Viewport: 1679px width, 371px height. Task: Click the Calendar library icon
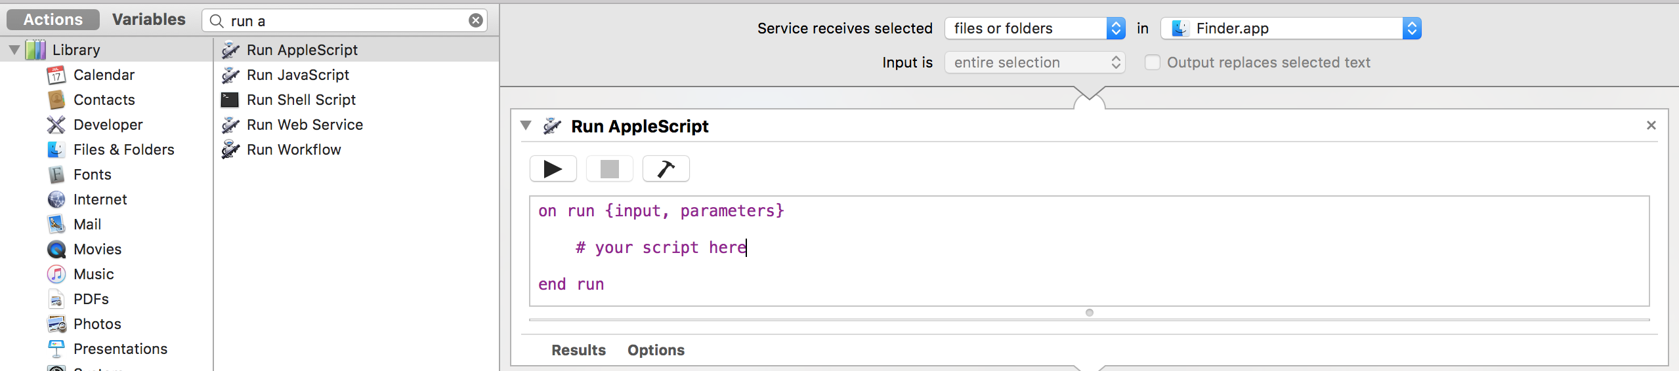point(56,75)
